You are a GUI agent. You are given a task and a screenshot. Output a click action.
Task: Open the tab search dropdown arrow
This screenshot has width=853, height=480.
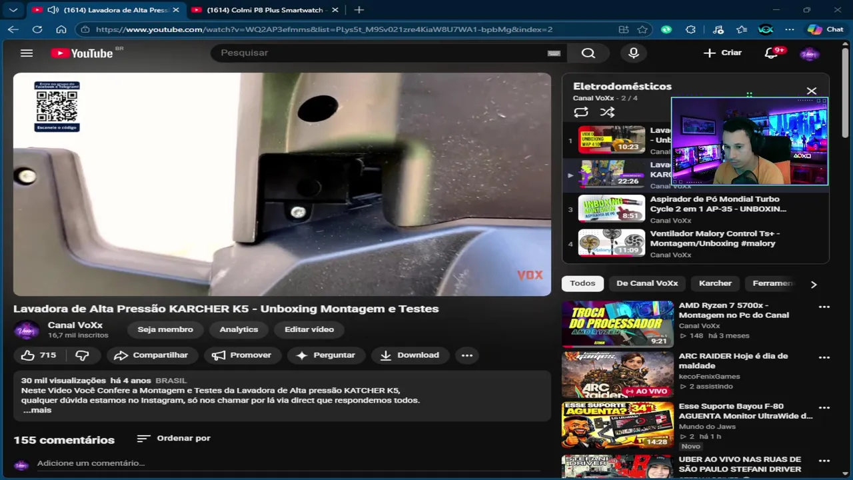click(x=13, y=10)
